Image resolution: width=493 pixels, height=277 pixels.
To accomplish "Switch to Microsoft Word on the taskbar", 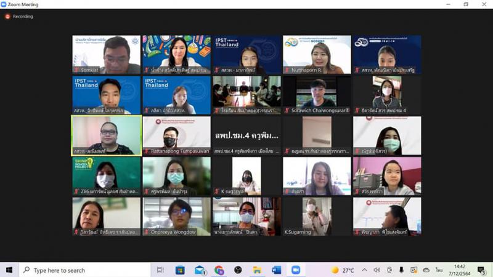I will (x=276, y=270).
